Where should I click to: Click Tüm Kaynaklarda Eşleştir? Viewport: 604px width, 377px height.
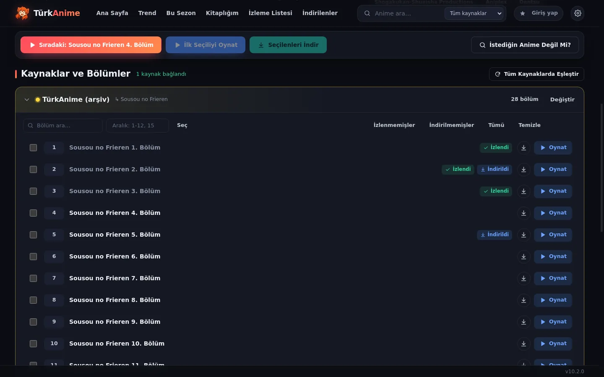536,74
